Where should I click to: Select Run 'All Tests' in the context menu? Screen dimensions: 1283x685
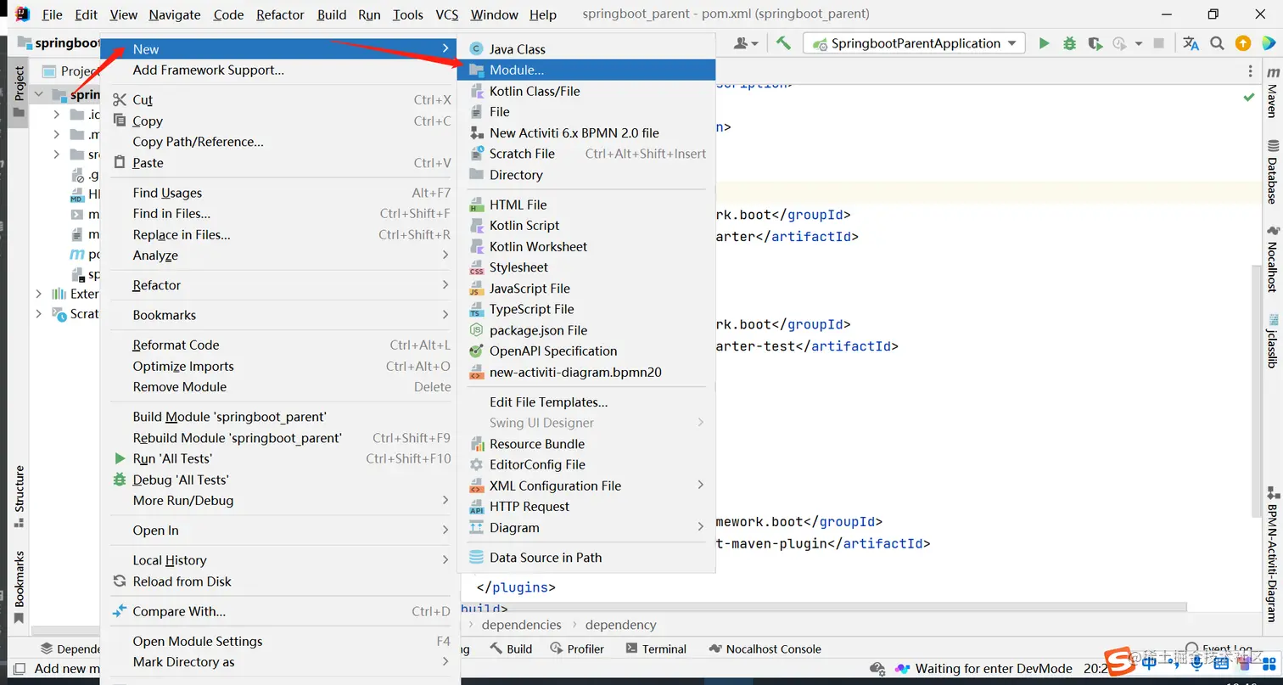[280, 458]
